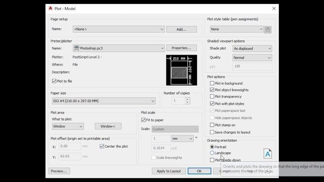Confirm plot with OK button
The image size is (324, 182).
[199, 171]
